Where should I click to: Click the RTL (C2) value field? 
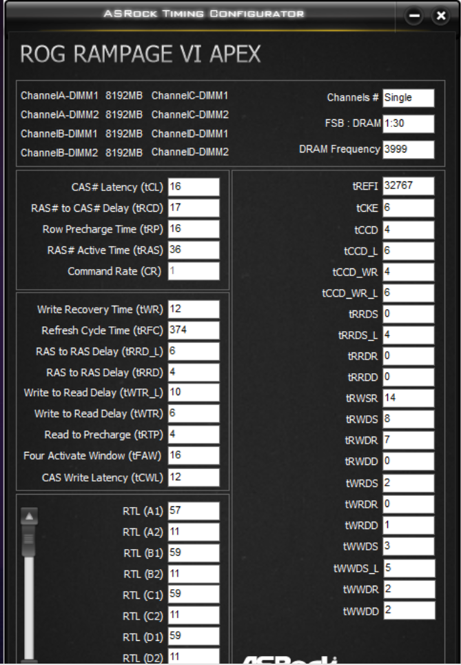194,615
